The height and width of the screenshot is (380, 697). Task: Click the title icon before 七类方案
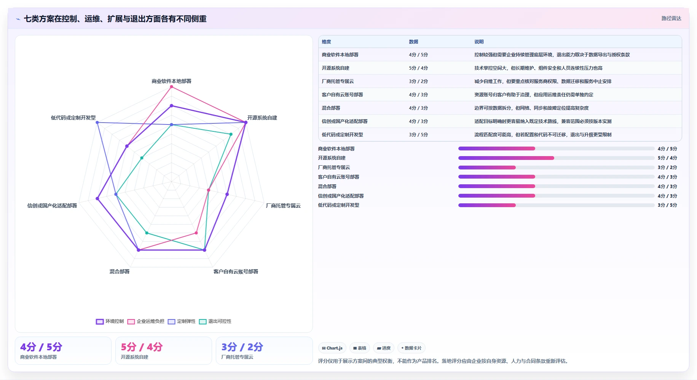(x=18, y=19)
